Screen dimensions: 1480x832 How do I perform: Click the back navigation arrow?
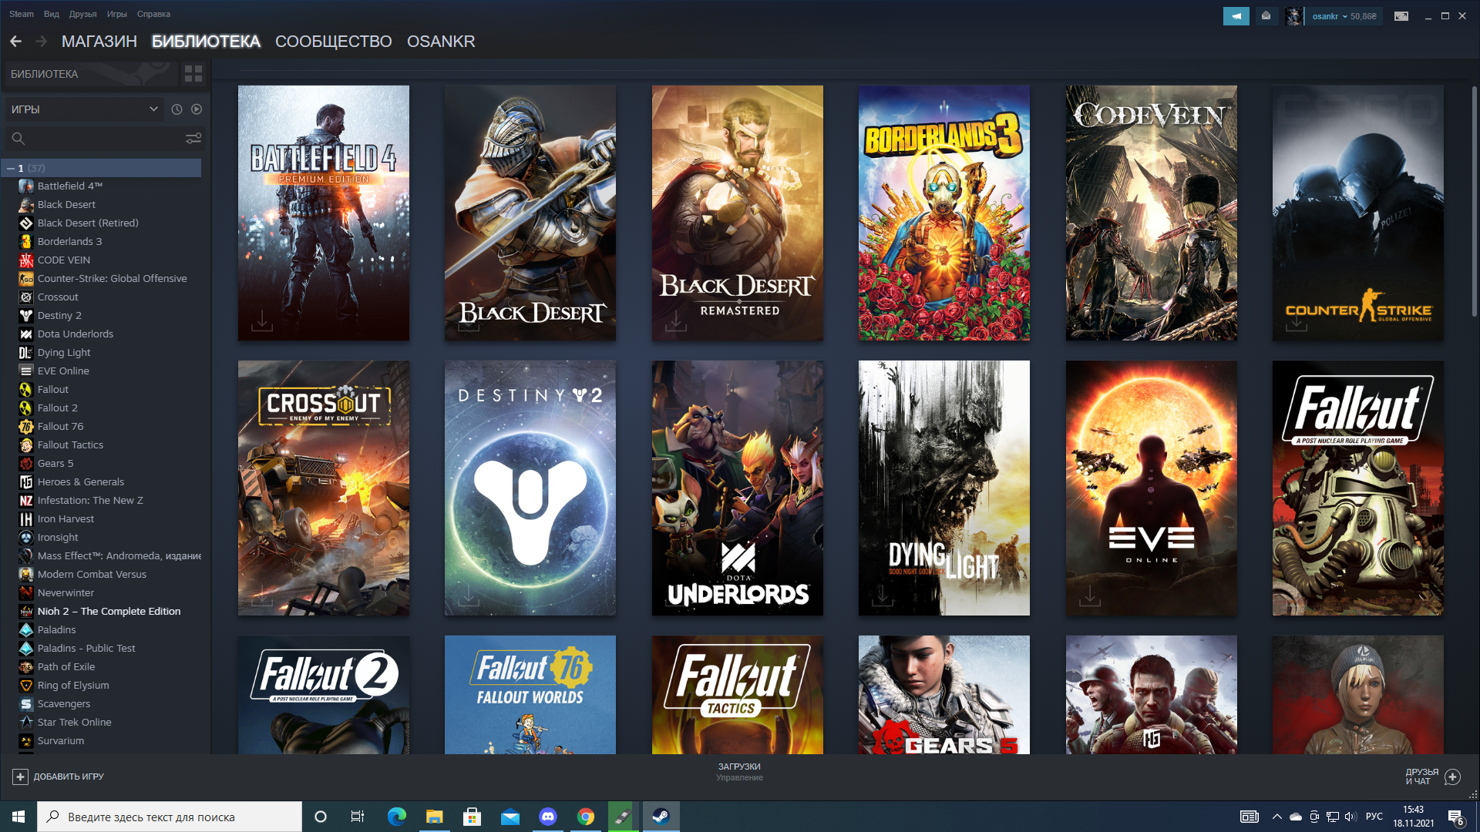[16, 42]
